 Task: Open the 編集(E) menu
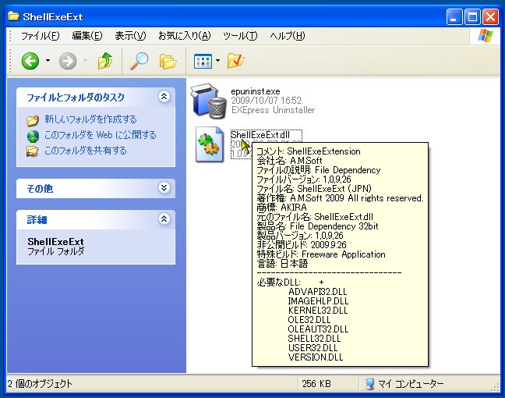(x=87, y=35)
